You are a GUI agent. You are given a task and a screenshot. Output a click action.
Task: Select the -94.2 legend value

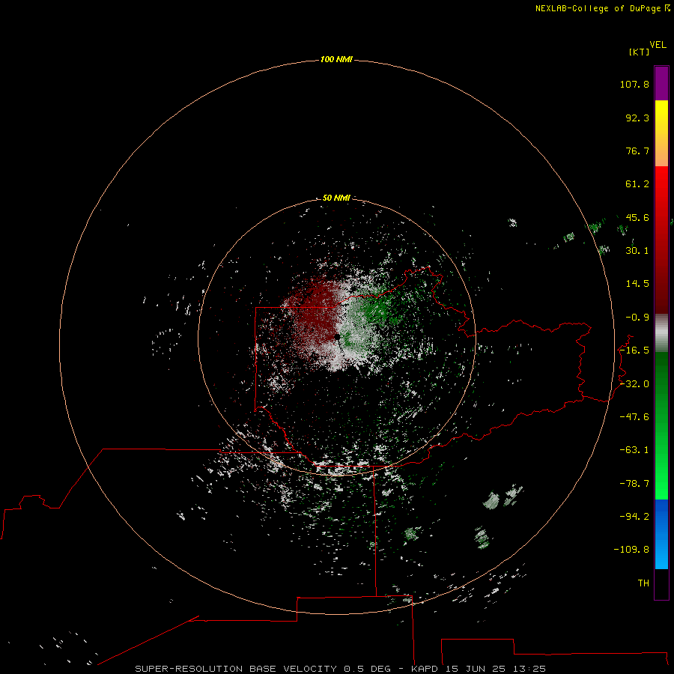(x=634, y=517)
